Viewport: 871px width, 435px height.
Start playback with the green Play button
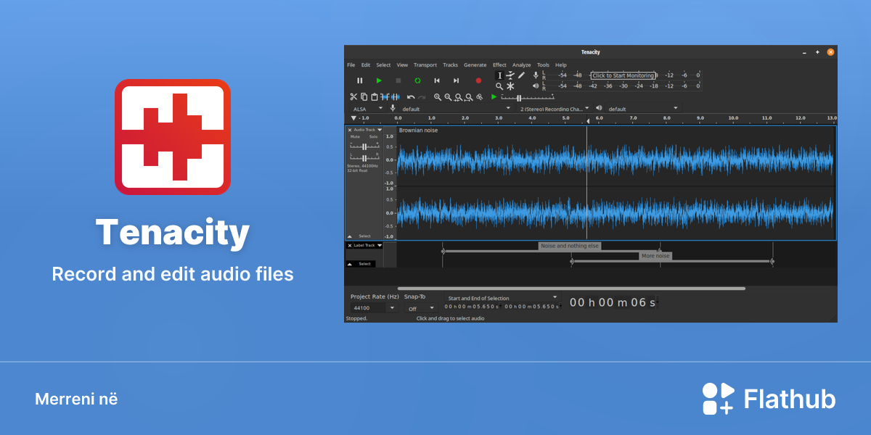(x=379, y=80)
